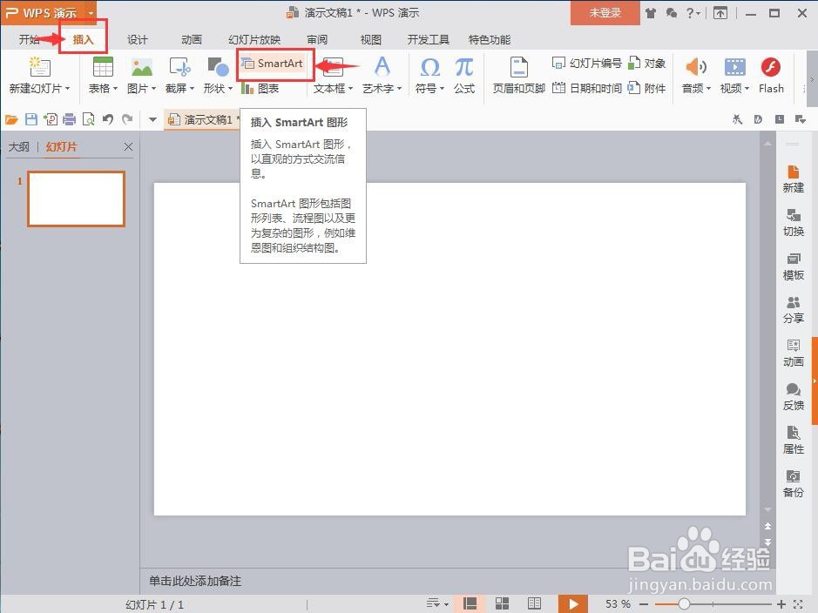Click the export to PDF icon
This screenshot has width=818, height=613.
tap(51, 120)
